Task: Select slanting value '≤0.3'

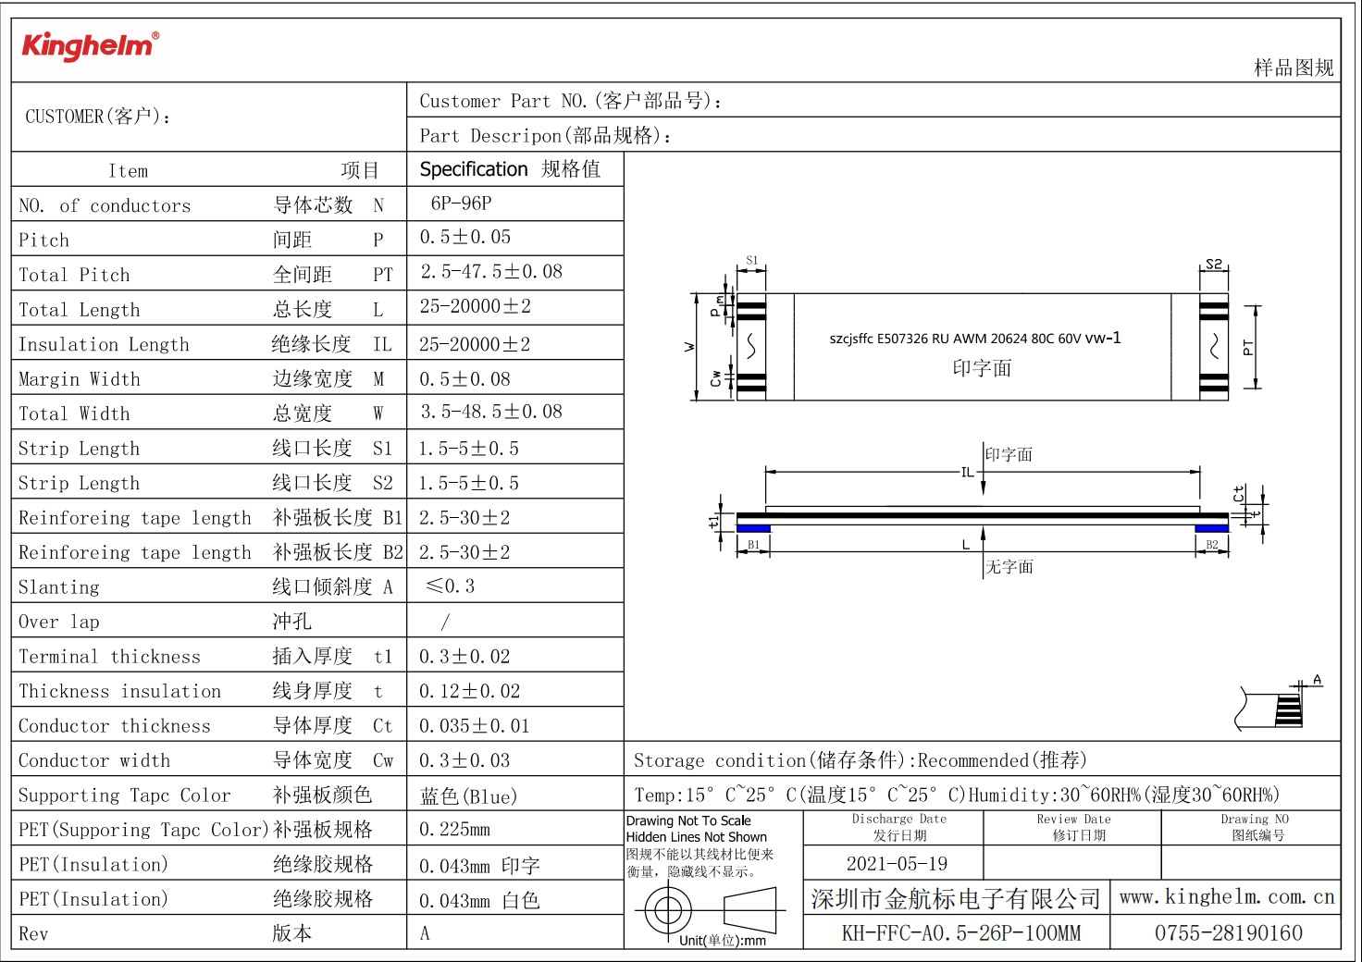Action: [450, 586]
